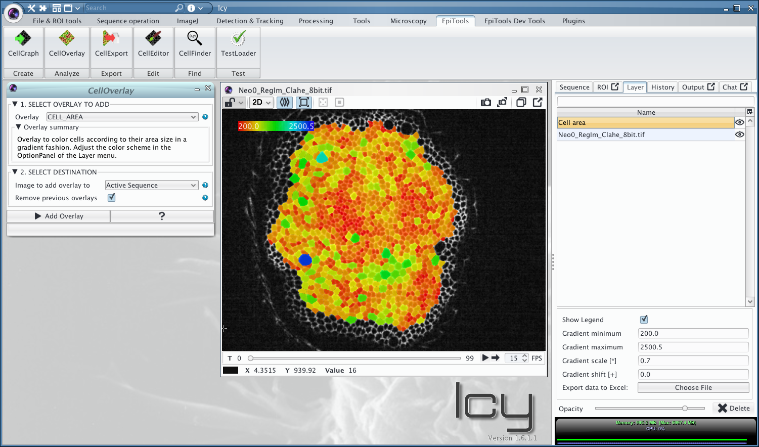Open the 2D view mode dropdown

coord(261,102)
